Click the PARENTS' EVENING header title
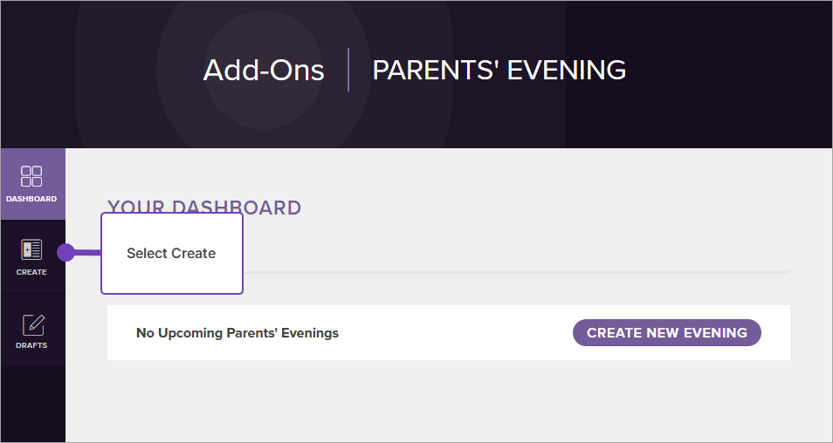The width and height of the screenshot is (833, 443). 499,71
